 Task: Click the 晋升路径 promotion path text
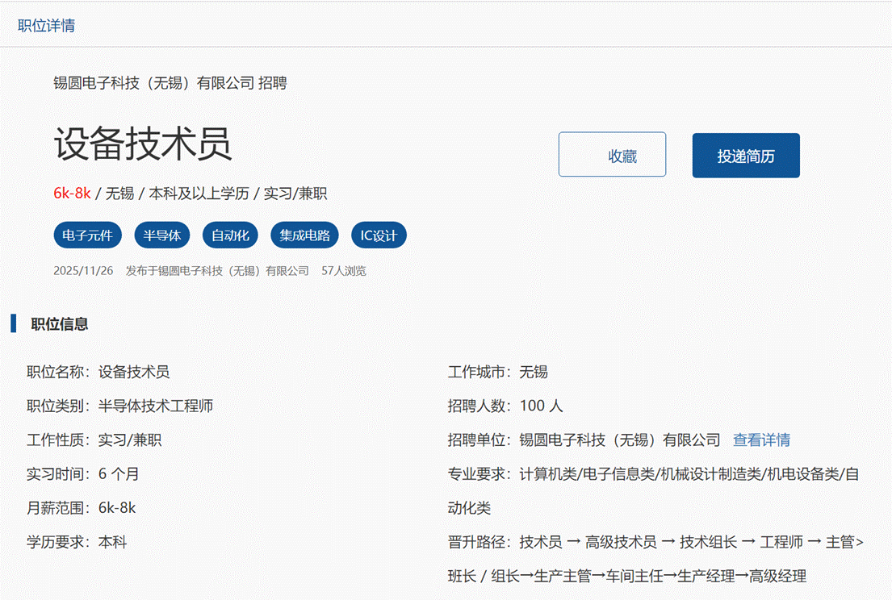tap(690, 543)
